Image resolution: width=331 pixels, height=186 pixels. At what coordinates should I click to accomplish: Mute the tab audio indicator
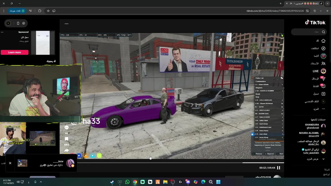291,4
